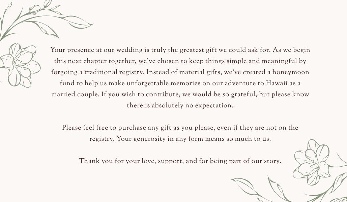Image resolution: width=347 pixels, height=202 pixels.
Task: Click the words "traditional registry" in the text
Action: [114, 72]
